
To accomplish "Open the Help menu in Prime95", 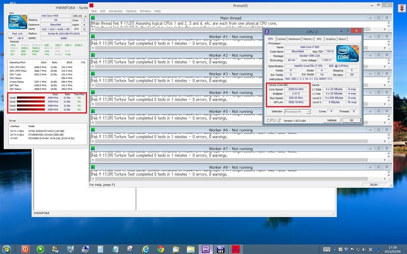I will pos(157,11).
